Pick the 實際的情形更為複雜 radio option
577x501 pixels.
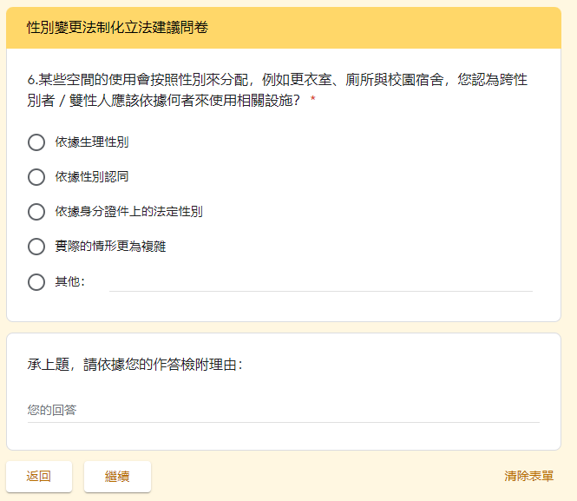36,247
